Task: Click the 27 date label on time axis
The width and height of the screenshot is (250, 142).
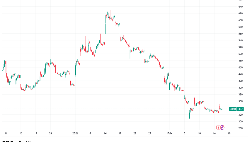Action: 150,133
